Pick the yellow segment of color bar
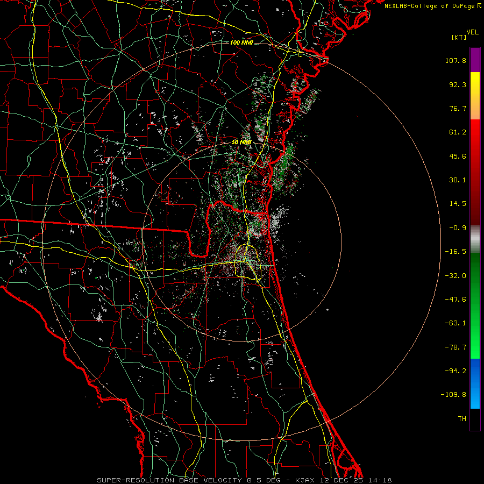 pyautogui.click(x=475, y=96)
